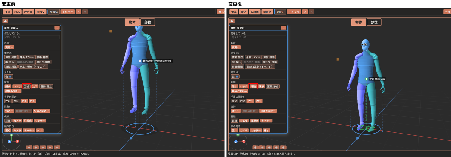Select orange square marker in 変更後 viewport
The height and width of the screenshot is (157, 451).
coord(338,59)
